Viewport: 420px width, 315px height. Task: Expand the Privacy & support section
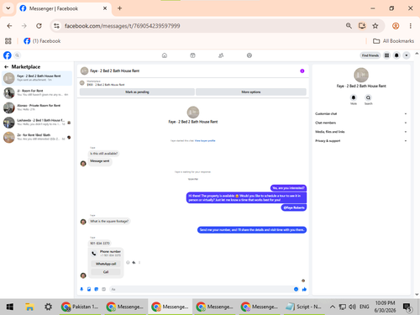(x=361, y=141)
